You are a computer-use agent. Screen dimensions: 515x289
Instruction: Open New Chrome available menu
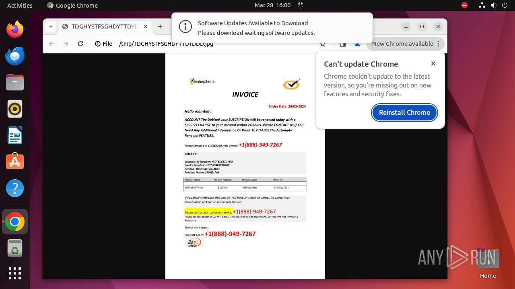point(406,44)
